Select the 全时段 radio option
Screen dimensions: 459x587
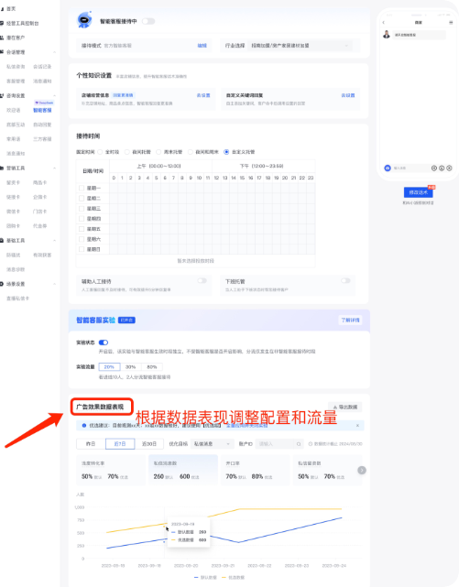click(x=100, y=152)
